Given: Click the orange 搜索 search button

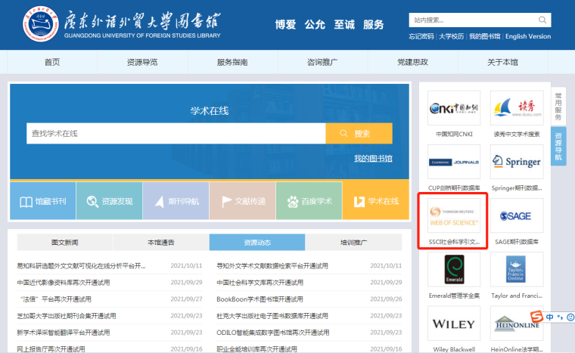Looking at the screenshot, I should (x=359, y=134).
